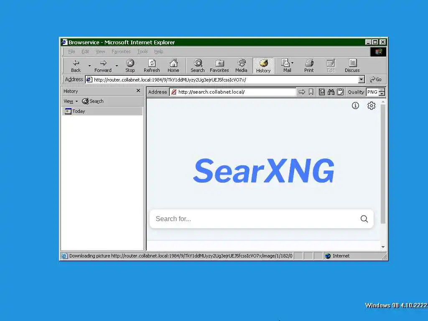Click the page scrollbar down arrow

[x=383, y=247]
